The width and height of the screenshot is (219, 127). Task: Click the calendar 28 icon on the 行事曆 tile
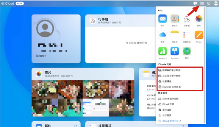[93, 21]
